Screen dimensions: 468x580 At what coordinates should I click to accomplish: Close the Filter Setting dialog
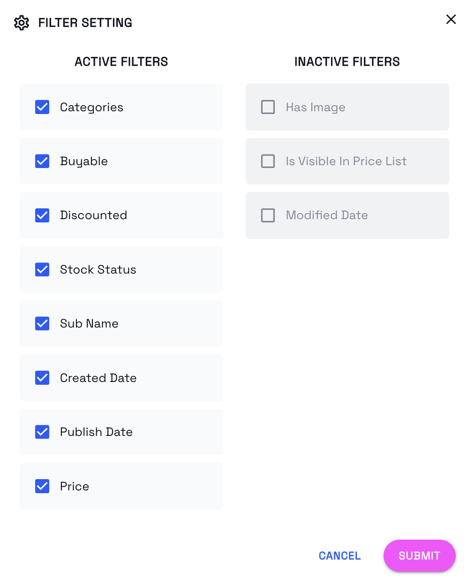pyautogui.click(x=451, y=19)
